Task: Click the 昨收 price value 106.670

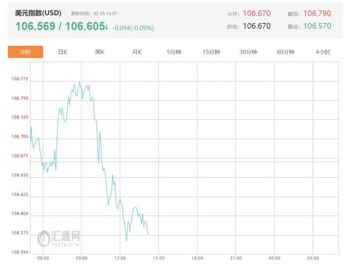Action: click(257, 26)
